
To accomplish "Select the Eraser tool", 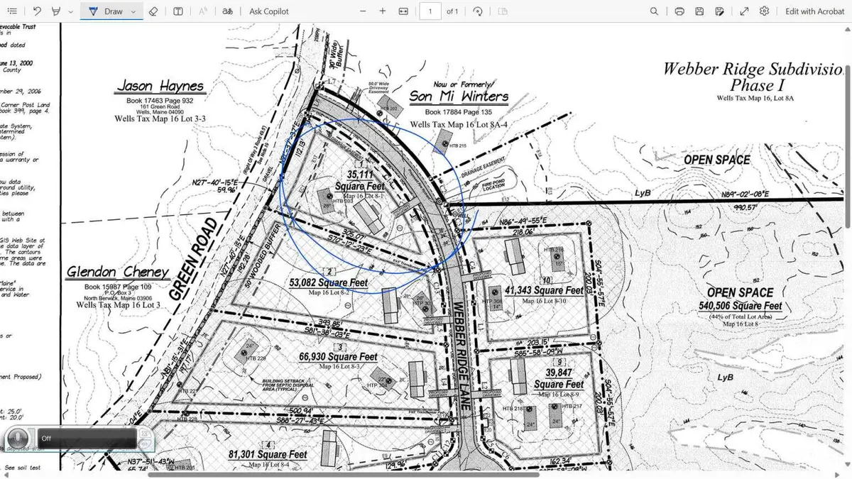I will 154,11.
